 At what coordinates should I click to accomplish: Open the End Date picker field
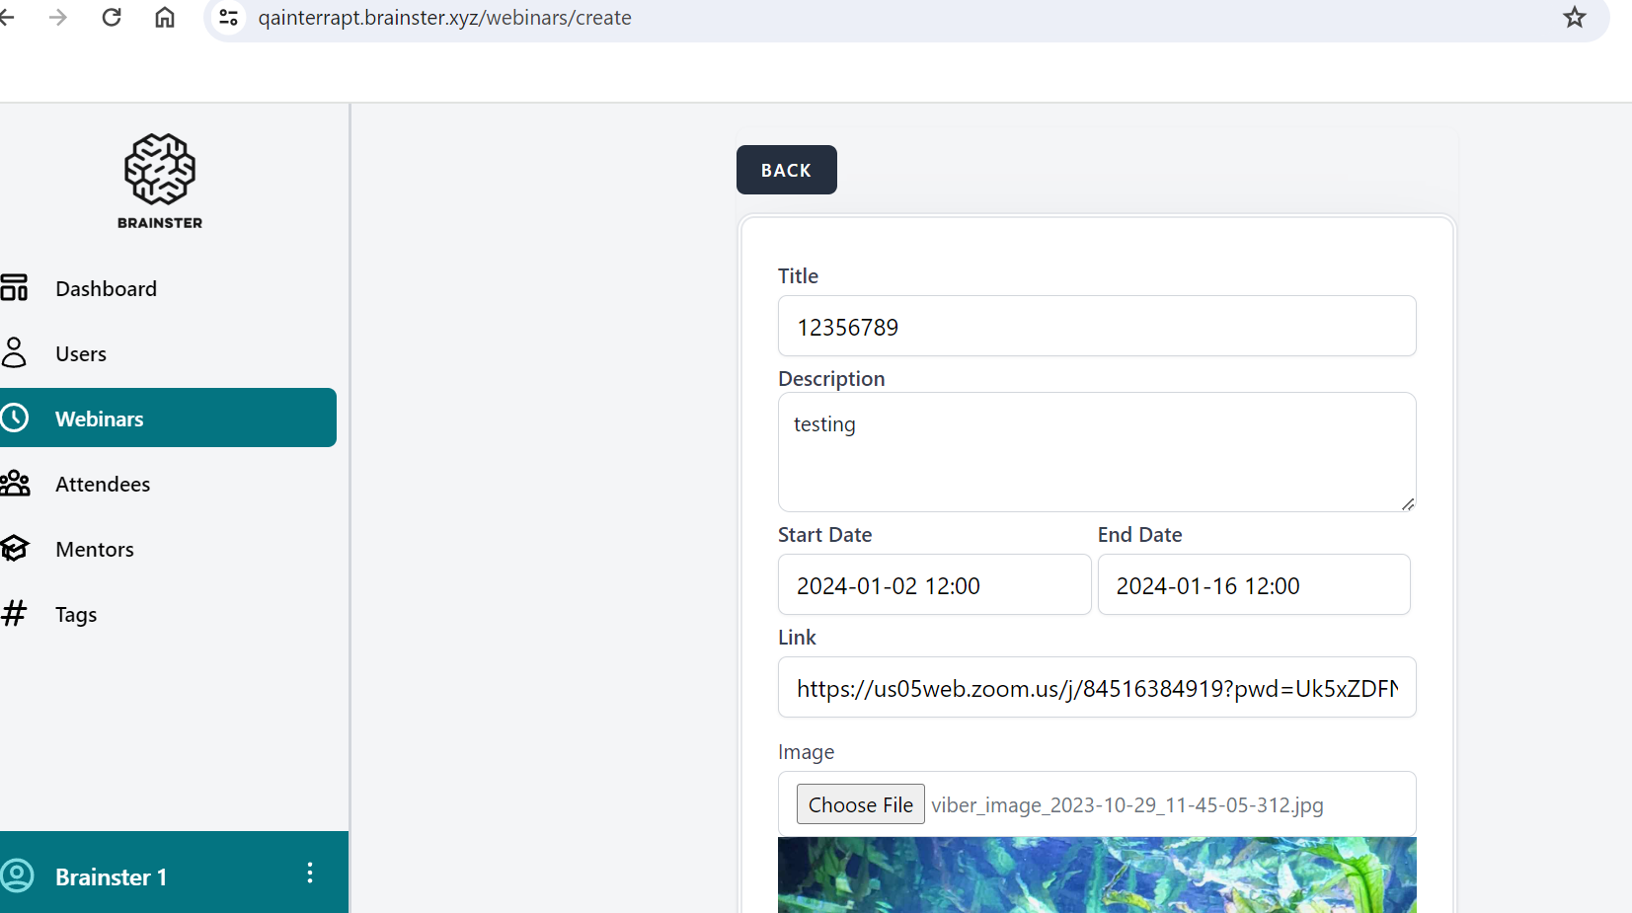tap(1253, 585)
